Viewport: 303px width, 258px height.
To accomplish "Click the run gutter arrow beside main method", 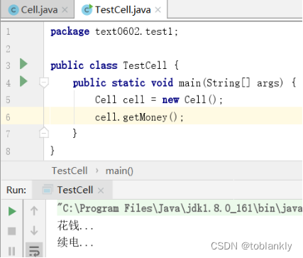I will 23,81.
